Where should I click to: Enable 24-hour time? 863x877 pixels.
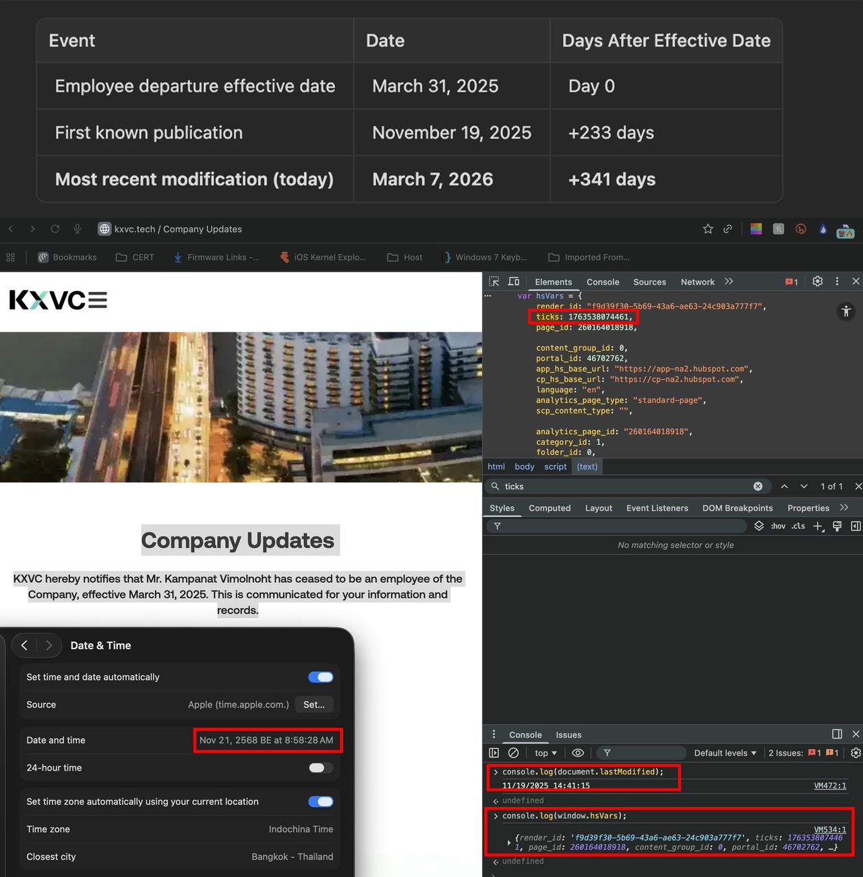tap(319, 768)
